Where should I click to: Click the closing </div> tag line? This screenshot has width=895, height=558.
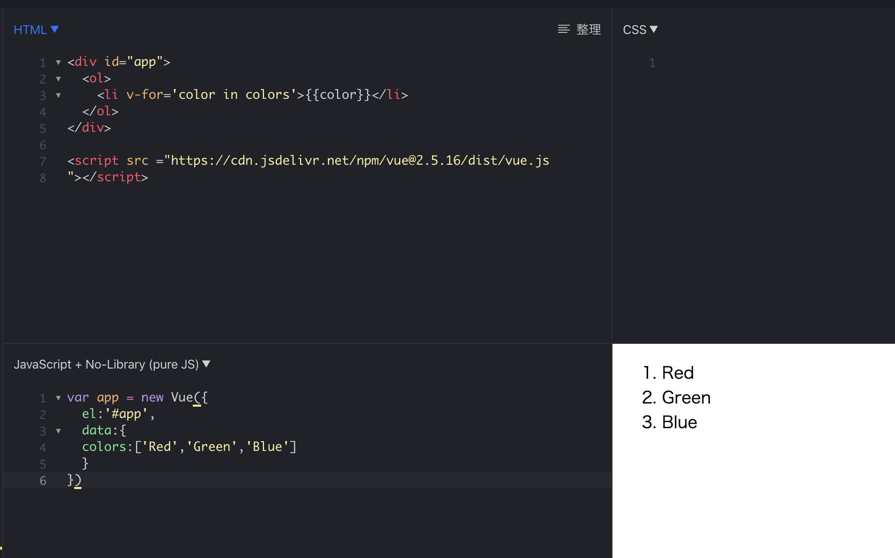tap(89, 128)
